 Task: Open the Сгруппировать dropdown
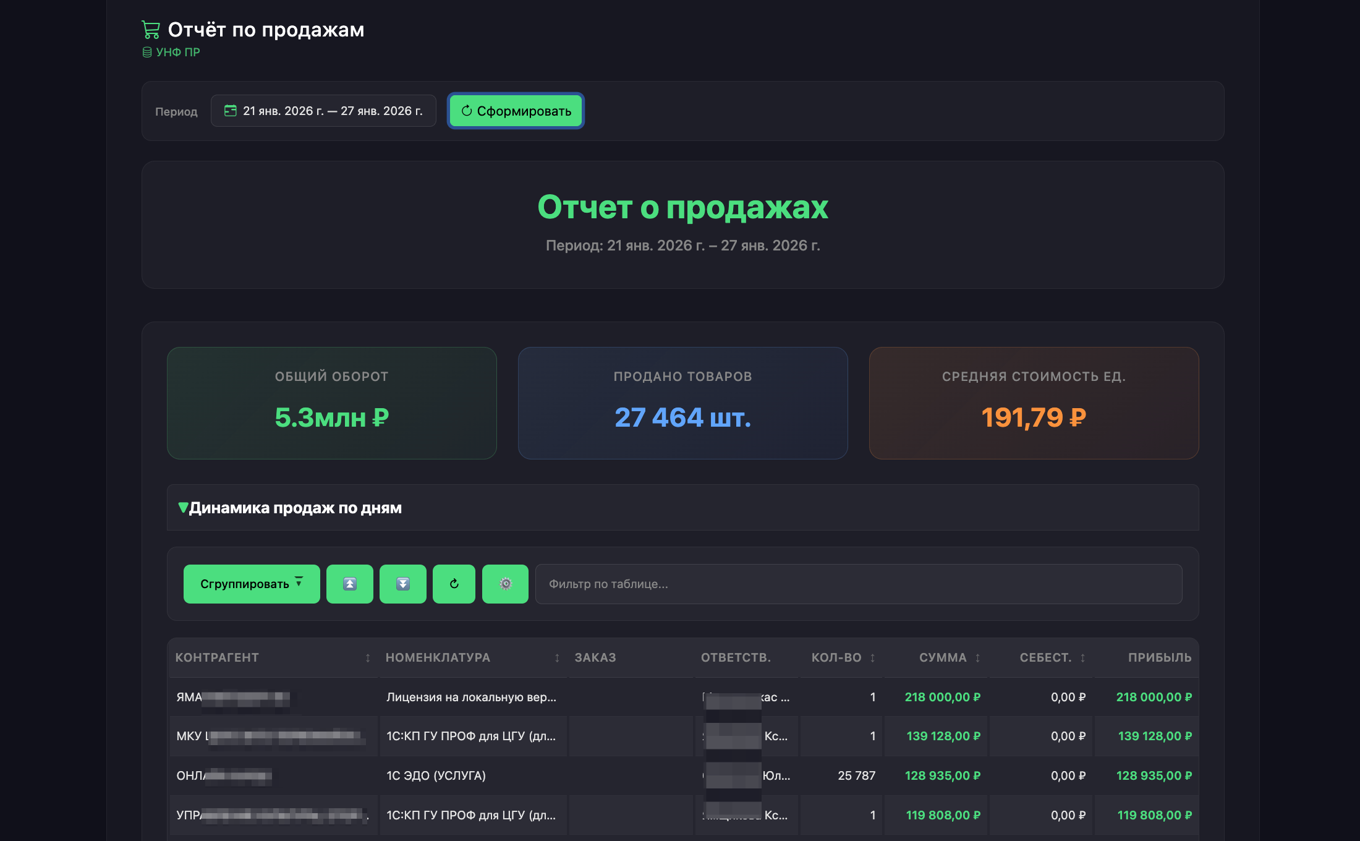[x=251, y=584]
